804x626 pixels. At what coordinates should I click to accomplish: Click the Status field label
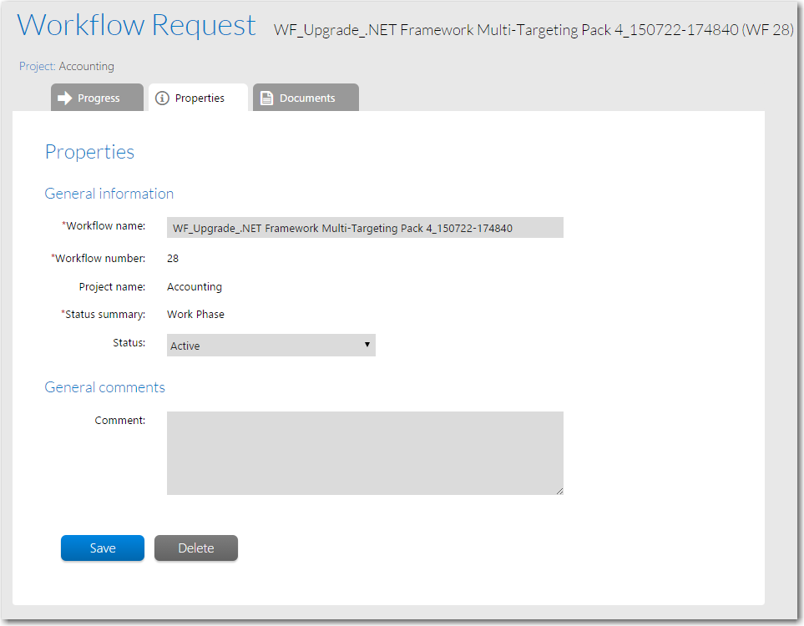click(129, 342)
